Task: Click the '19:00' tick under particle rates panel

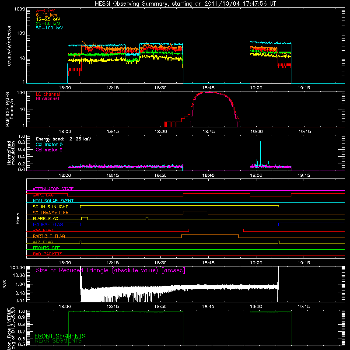Action: coord(256,132)
